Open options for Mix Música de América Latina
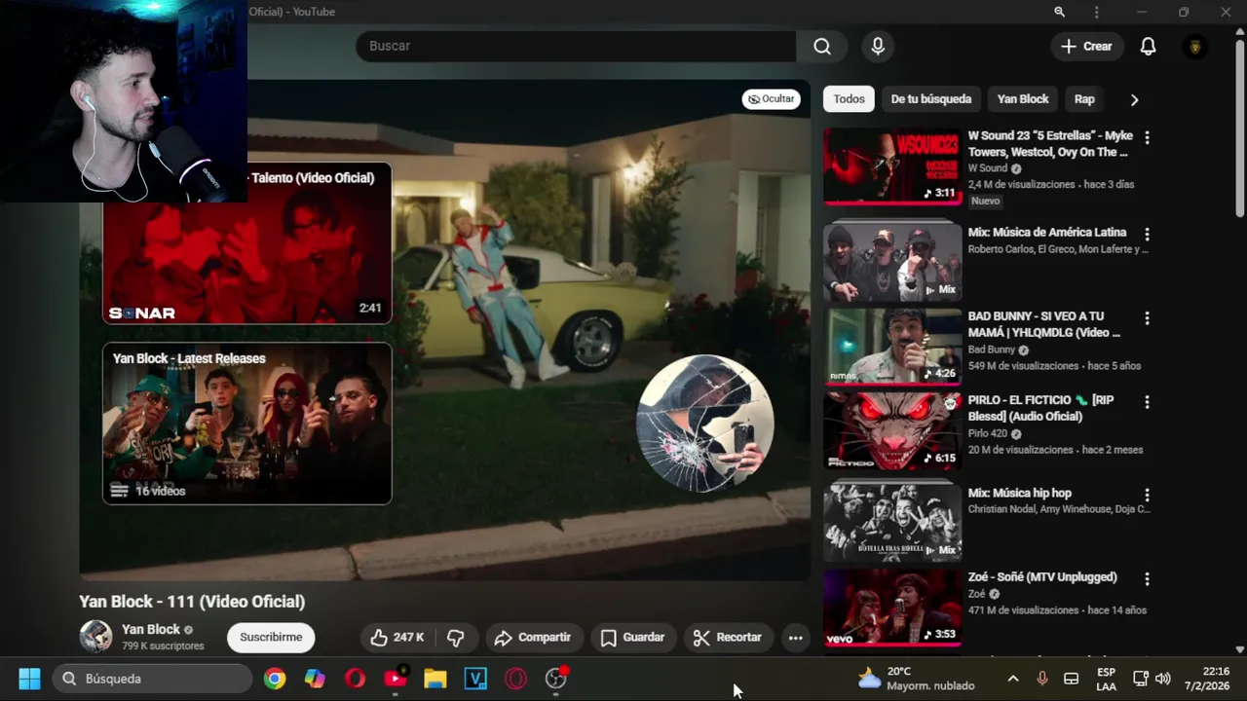1247x701 pixels. click(1147, 235)
